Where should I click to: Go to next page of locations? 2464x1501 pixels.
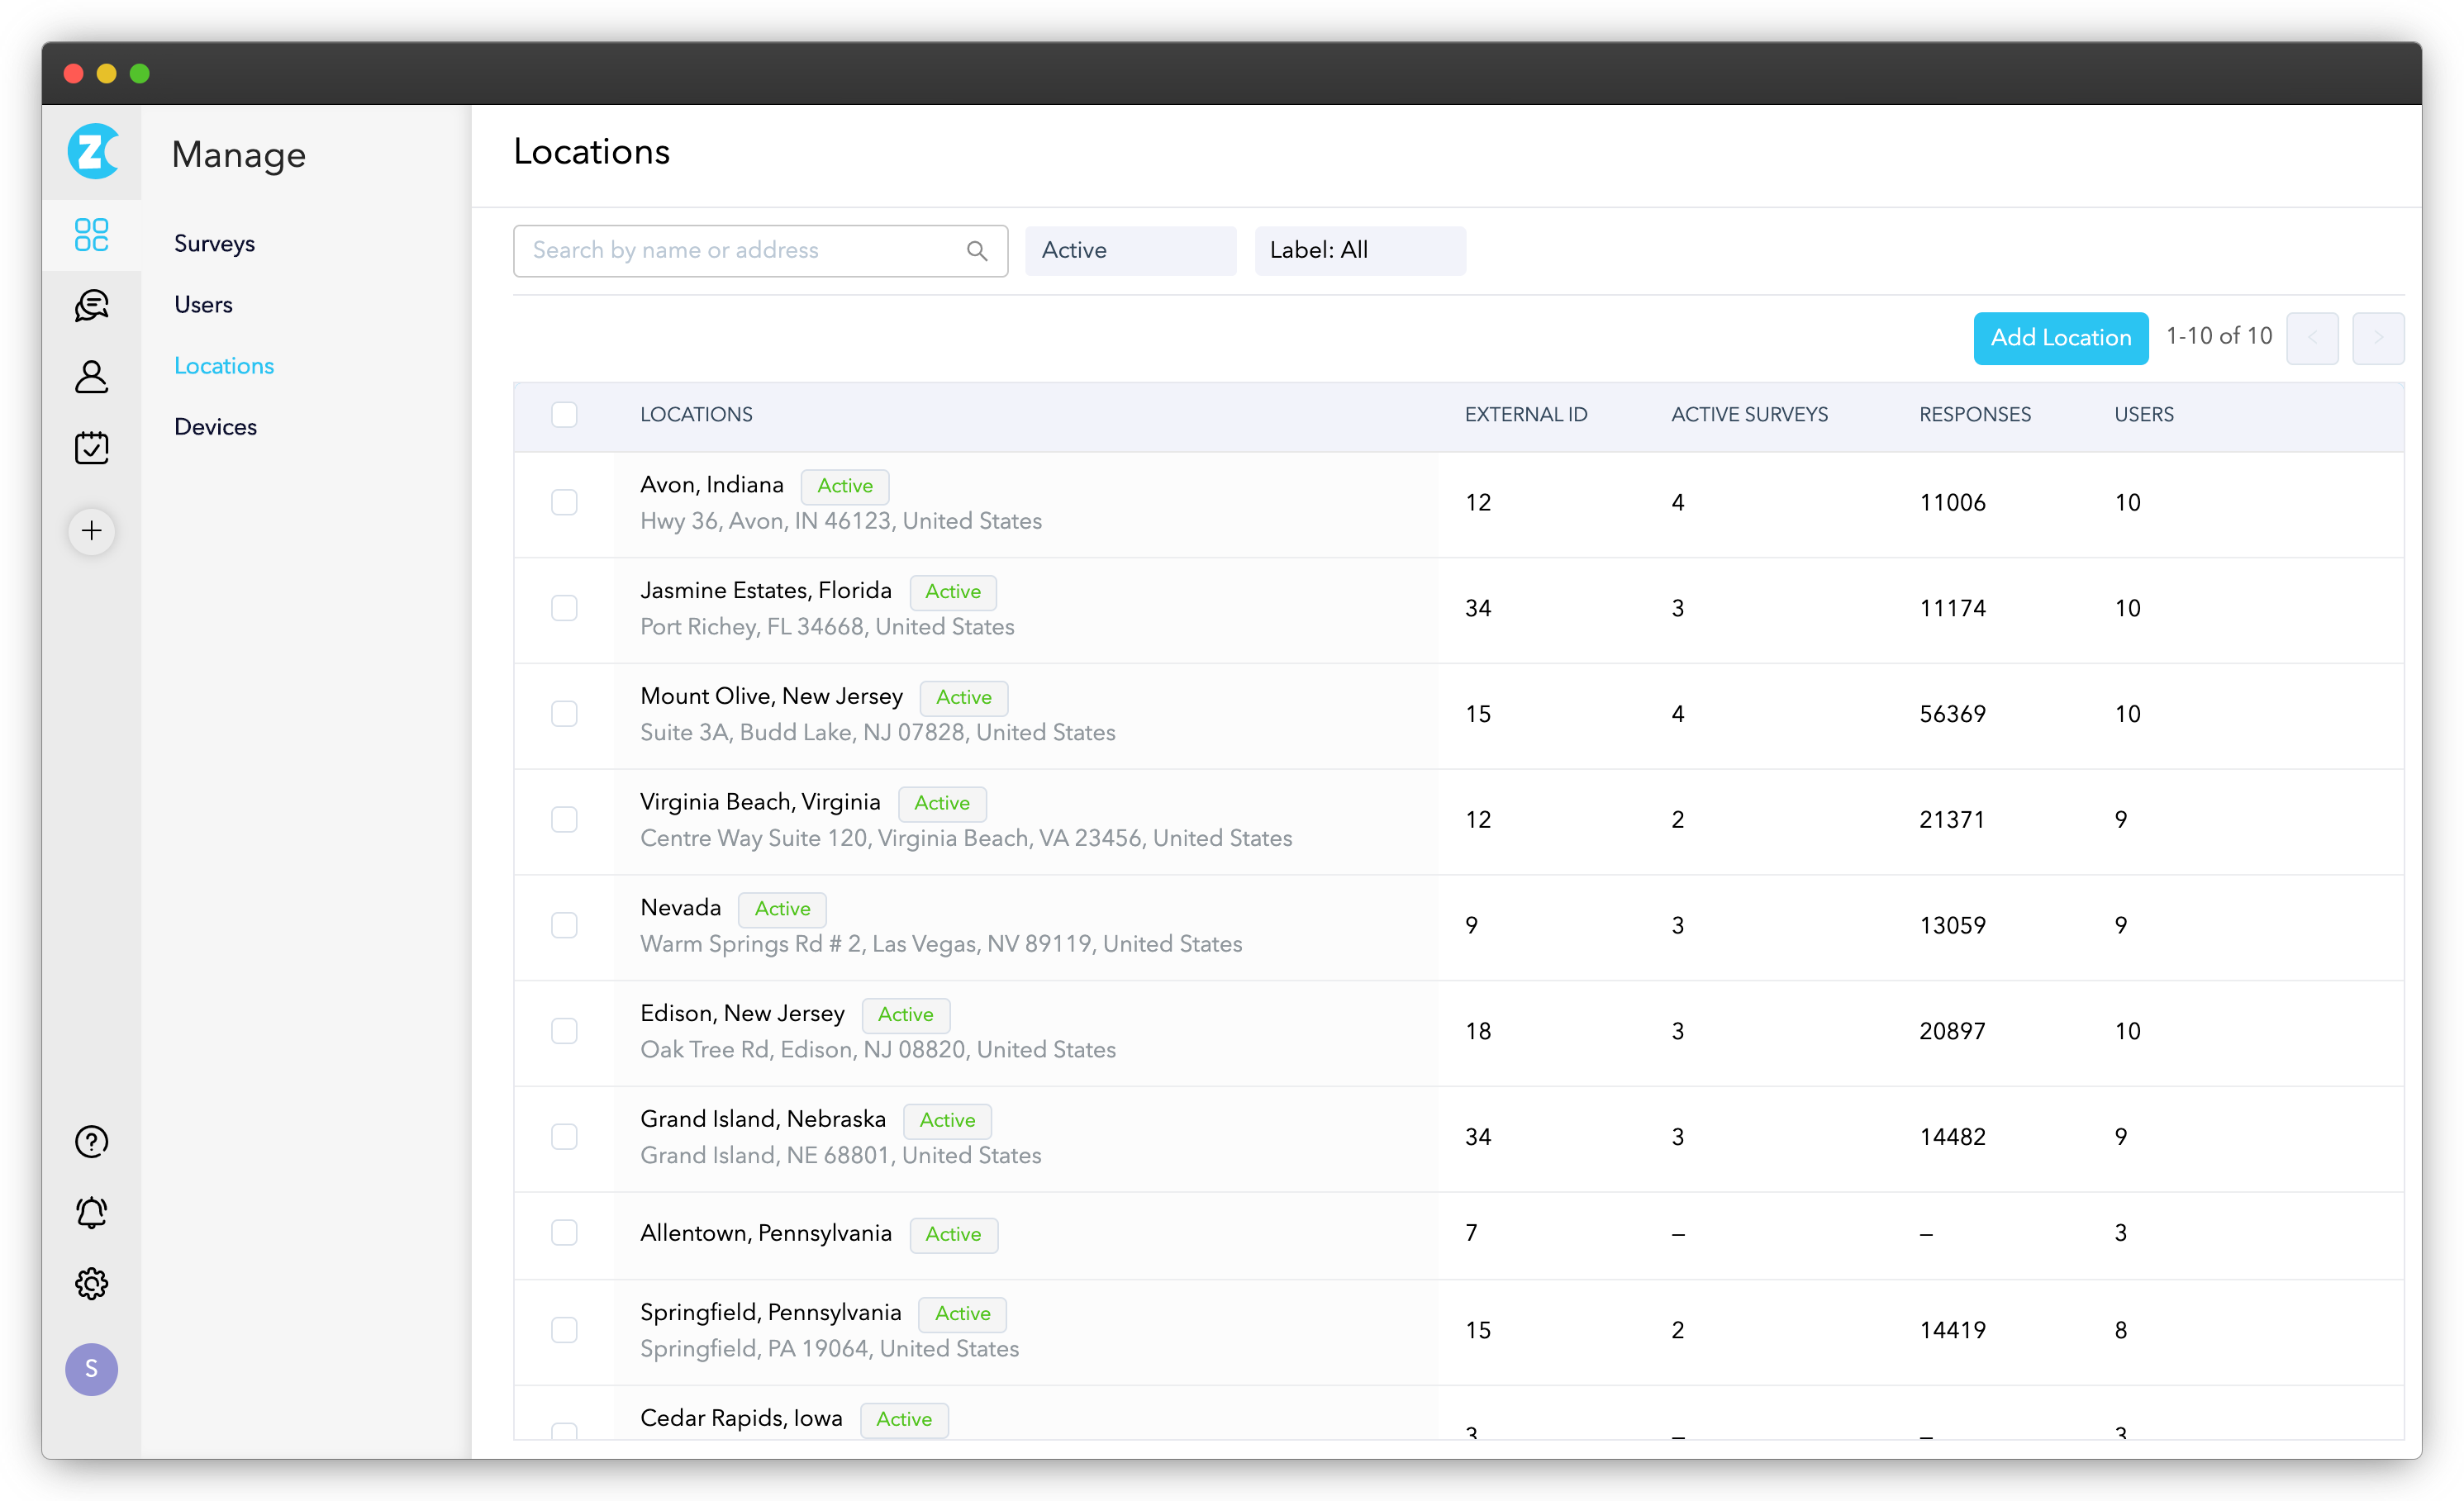[2377, 338]
